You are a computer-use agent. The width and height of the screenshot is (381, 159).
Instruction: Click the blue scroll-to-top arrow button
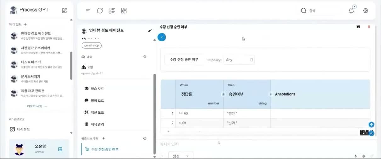(372, 124)
